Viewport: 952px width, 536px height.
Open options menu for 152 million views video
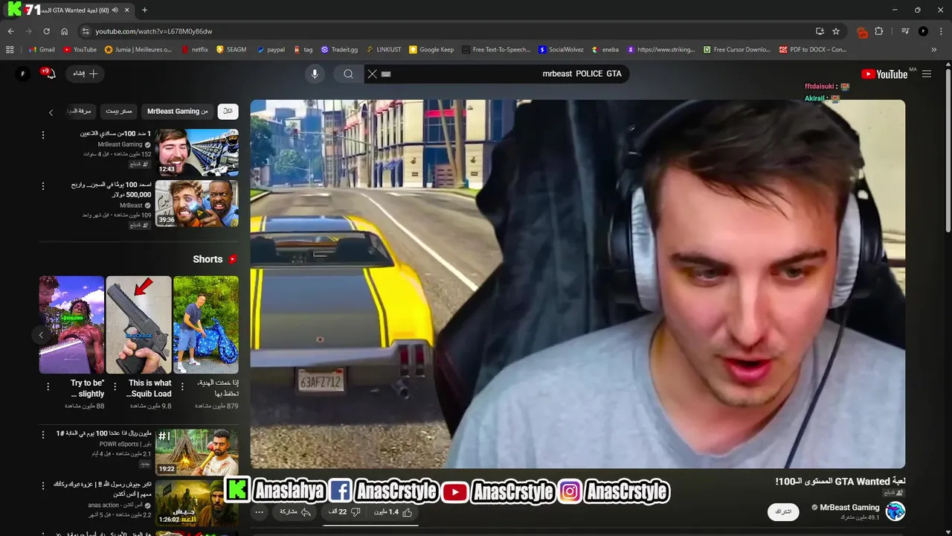point(43,135)
